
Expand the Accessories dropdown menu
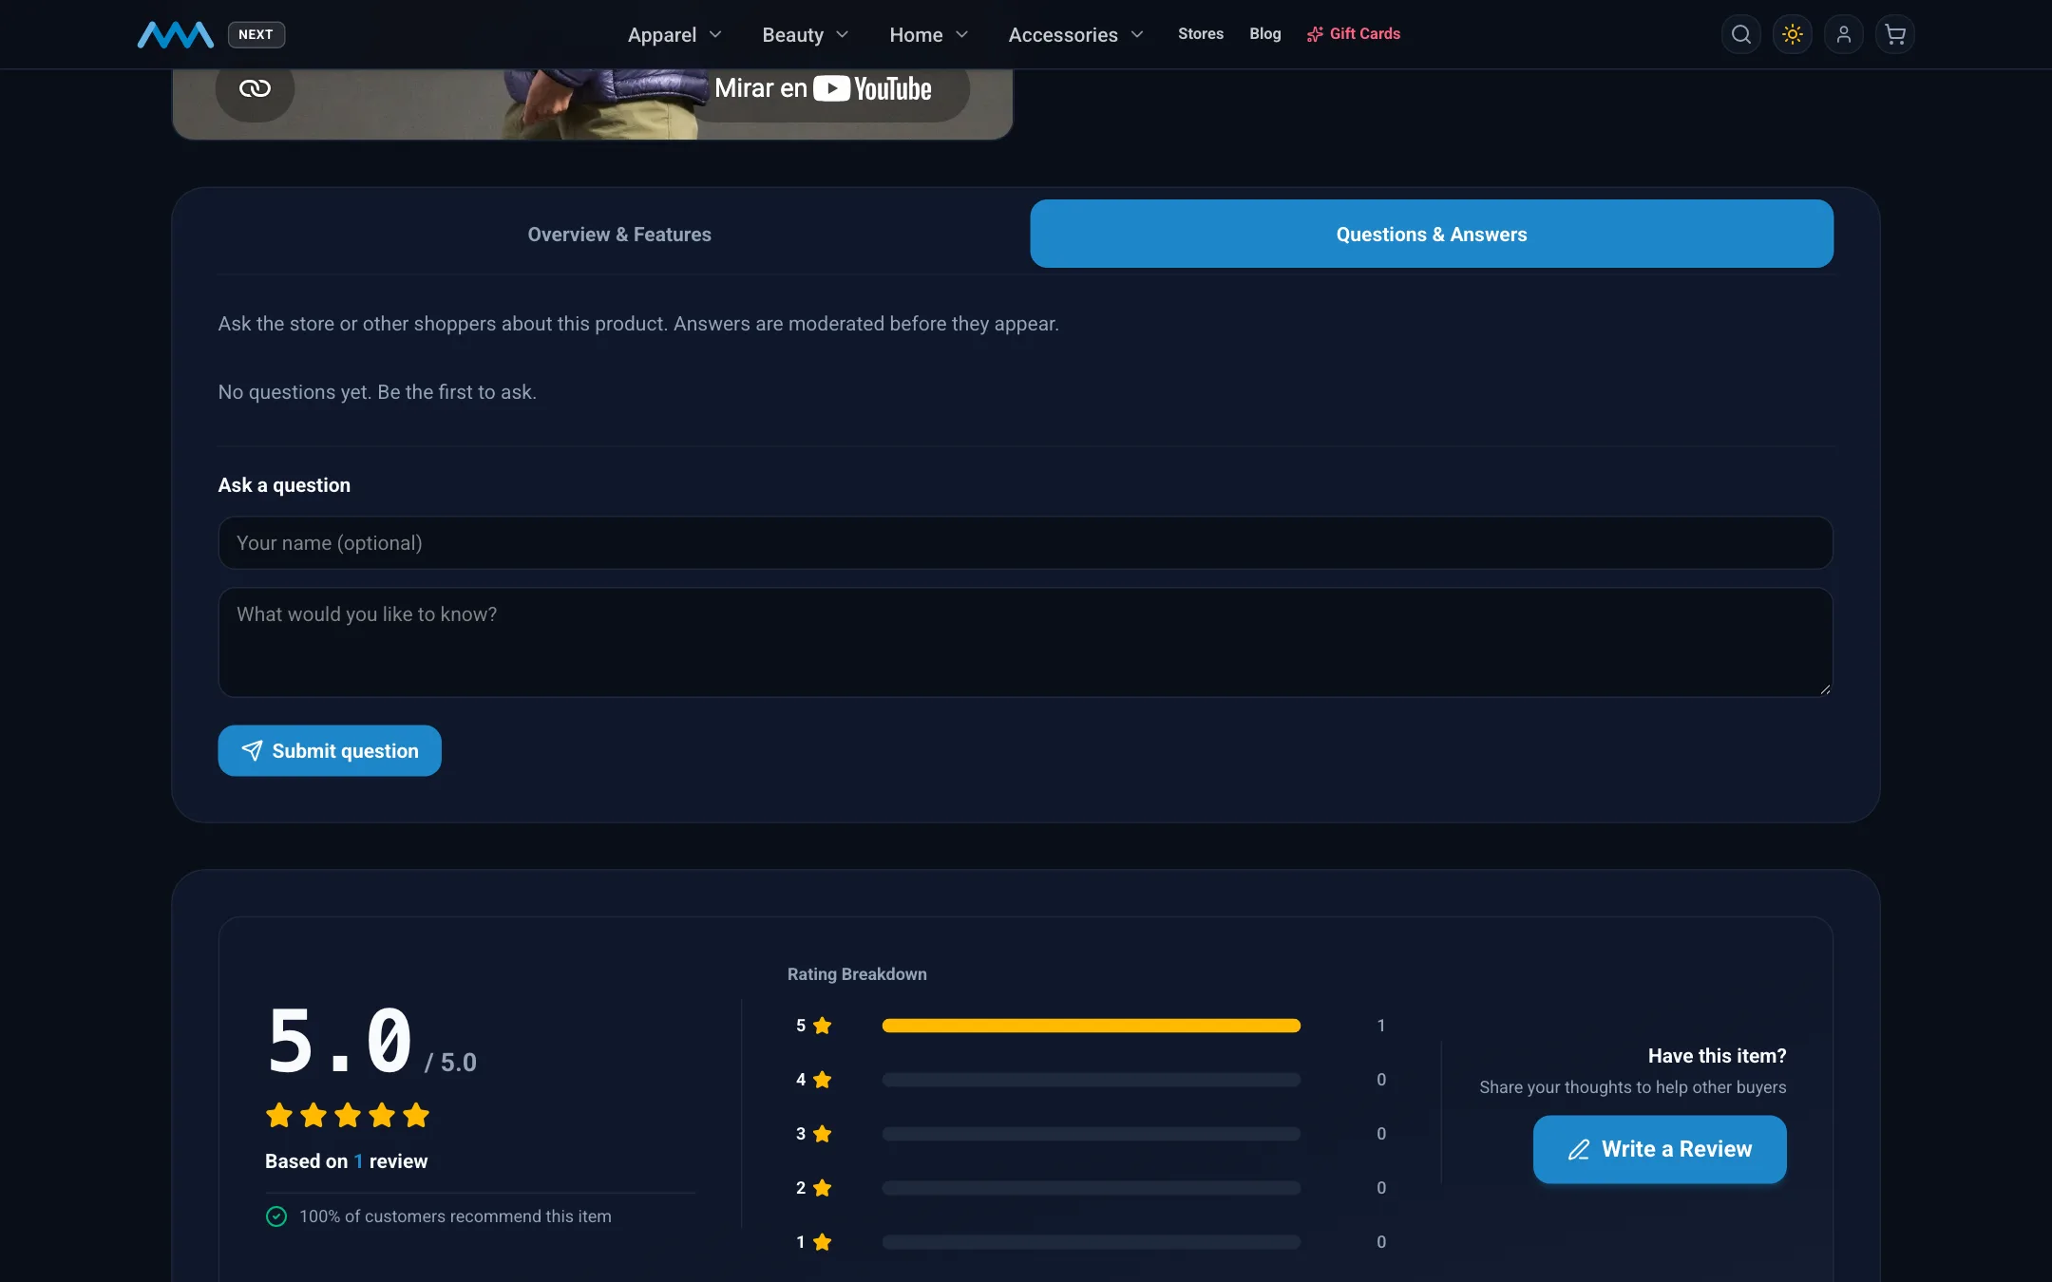pyautogui.click(x=1075, y=34)
